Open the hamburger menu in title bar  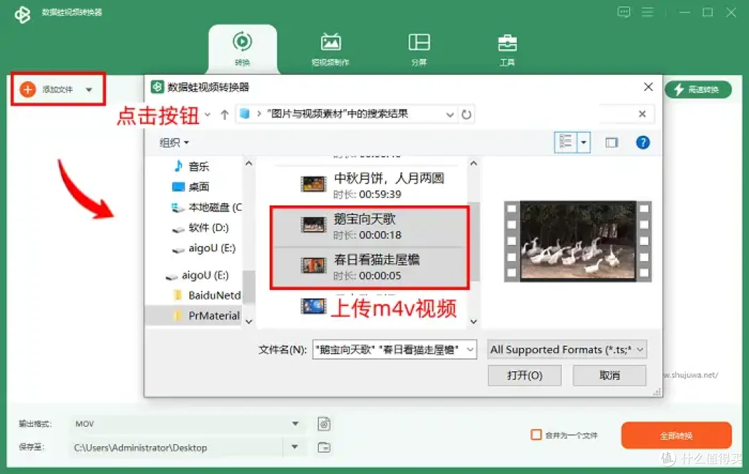click(x=647, y=12)
